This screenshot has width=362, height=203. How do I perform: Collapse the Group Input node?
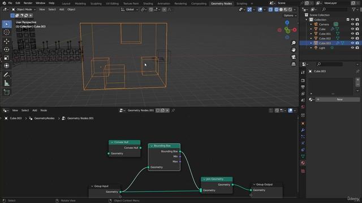(92, 186)
